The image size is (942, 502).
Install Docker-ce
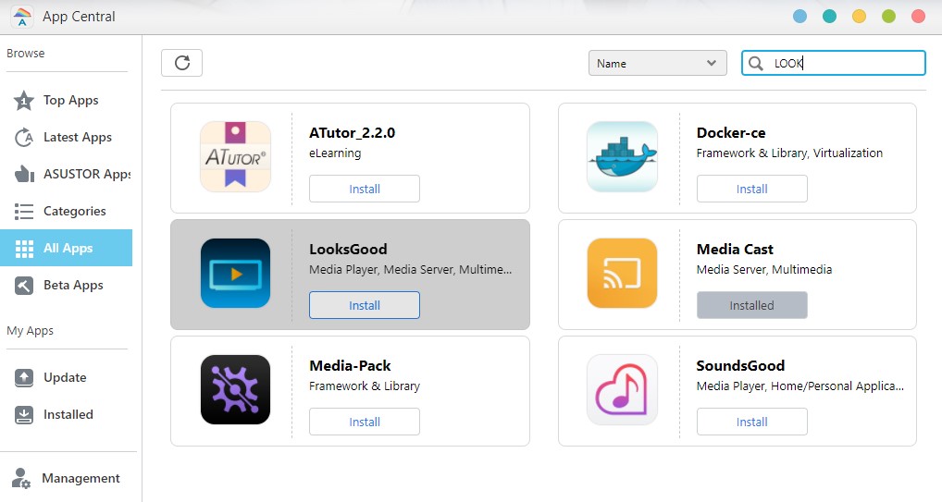coord(752,190)
